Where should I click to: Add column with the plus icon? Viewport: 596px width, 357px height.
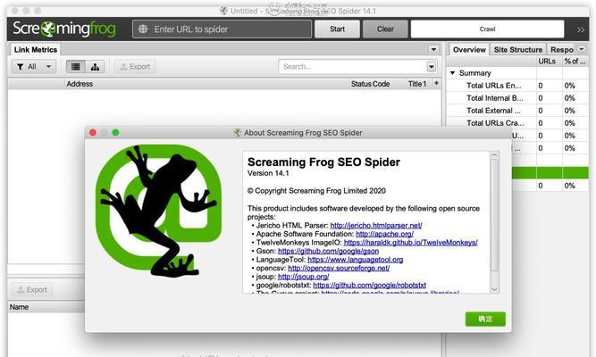(x=436, y=83)
